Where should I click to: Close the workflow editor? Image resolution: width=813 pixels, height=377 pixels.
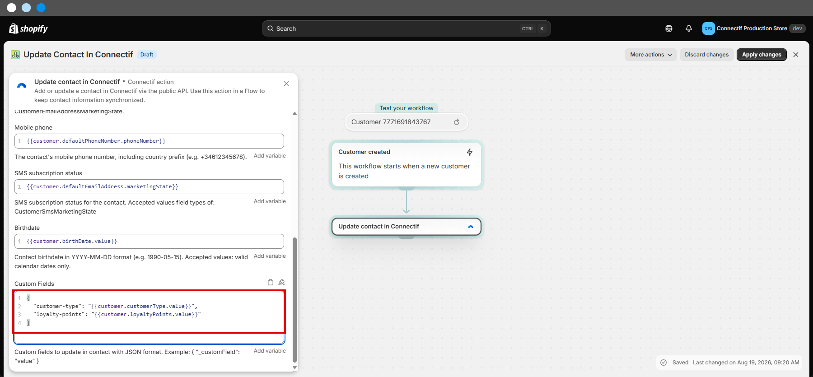pos(796,55)
